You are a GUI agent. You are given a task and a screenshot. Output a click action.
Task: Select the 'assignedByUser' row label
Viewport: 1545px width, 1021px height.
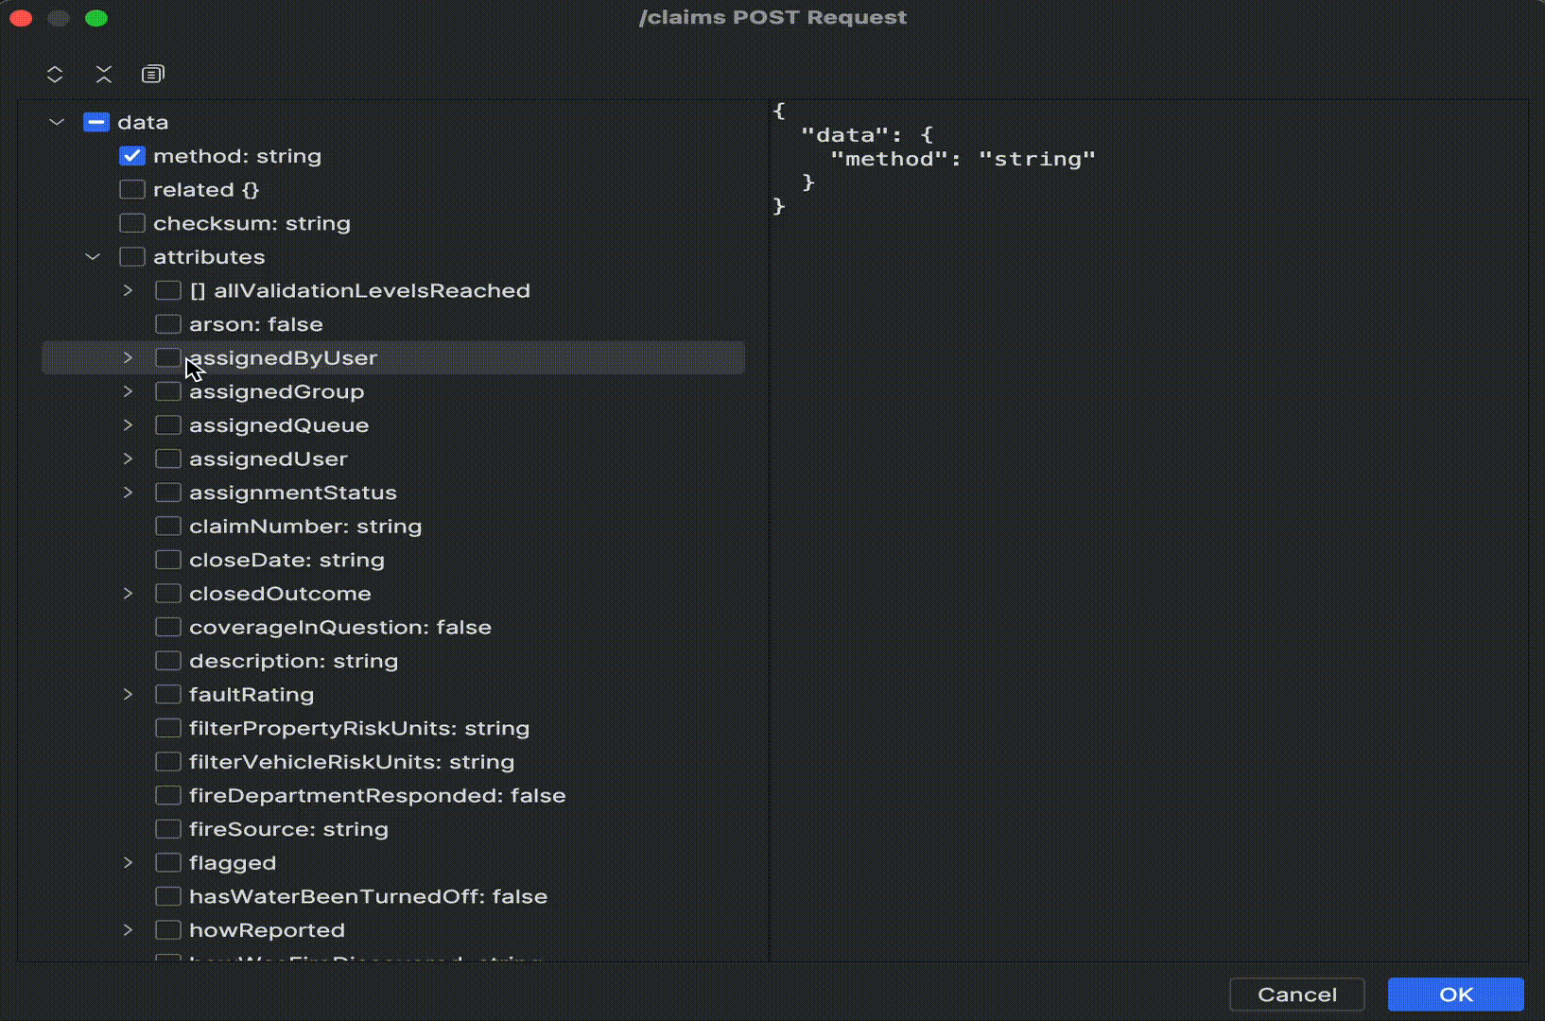[283, 358]
